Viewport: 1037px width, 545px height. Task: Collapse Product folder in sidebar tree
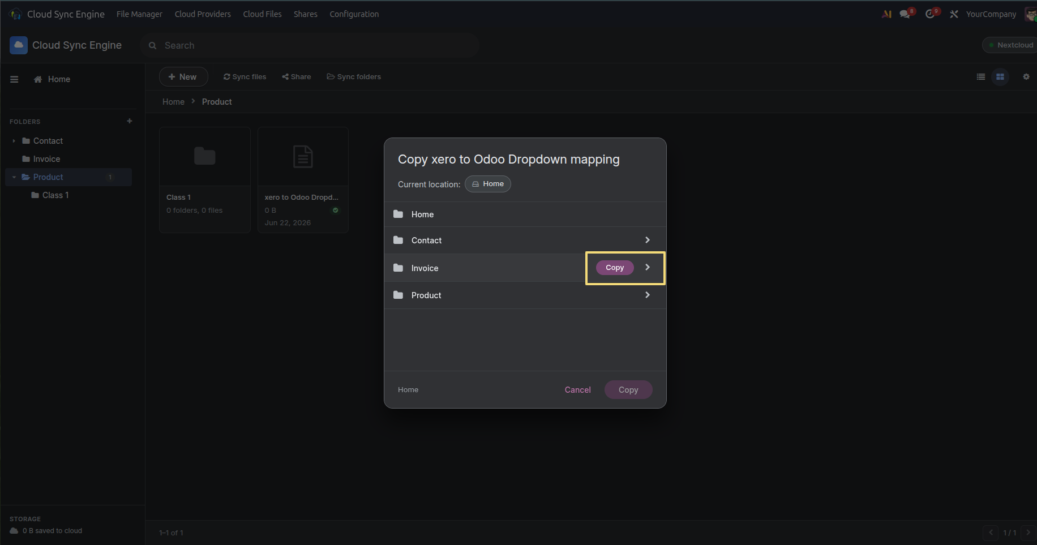pos(14,177)
